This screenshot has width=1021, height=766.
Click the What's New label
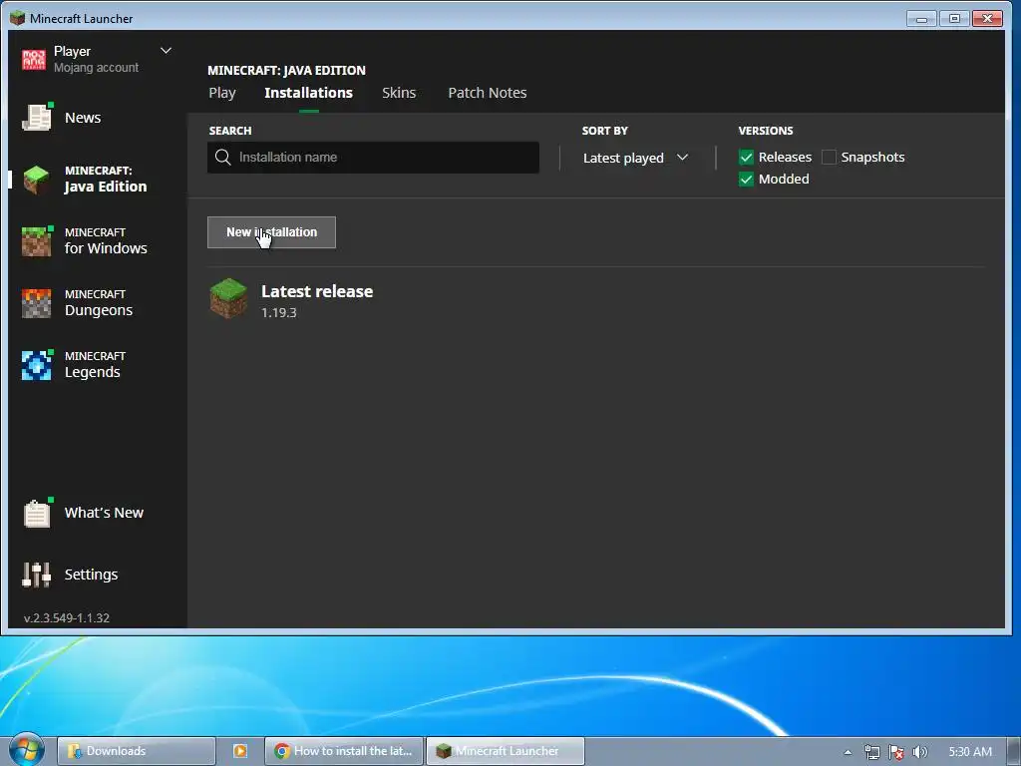(104, 513)
